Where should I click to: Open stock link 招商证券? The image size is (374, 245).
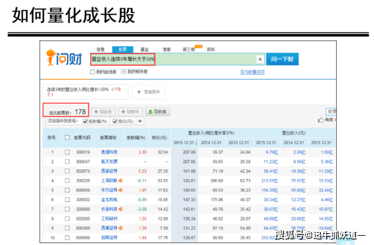(109, 237)
